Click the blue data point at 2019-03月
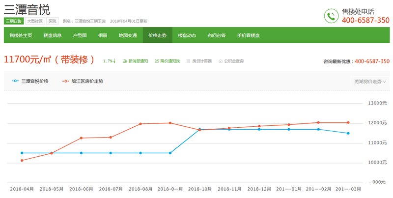 click(348, 133)
